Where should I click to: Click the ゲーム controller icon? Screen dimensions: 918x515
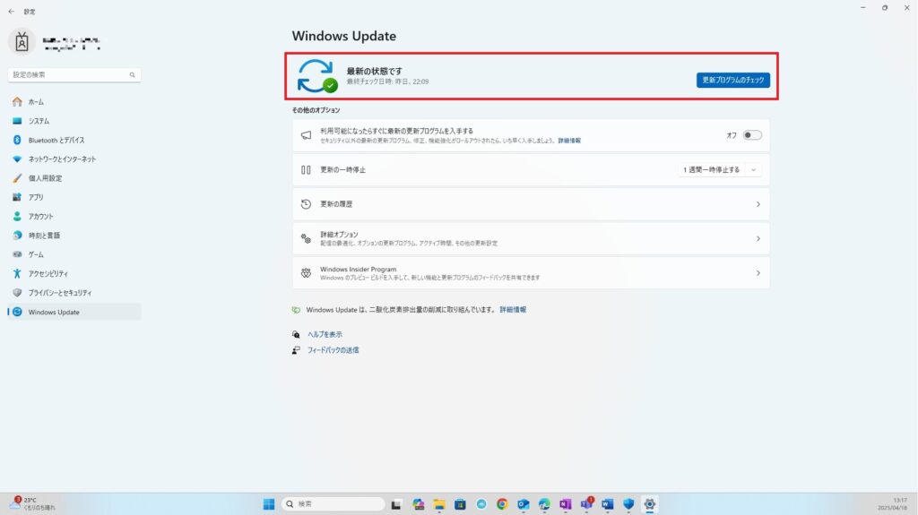tap(17, 254)
